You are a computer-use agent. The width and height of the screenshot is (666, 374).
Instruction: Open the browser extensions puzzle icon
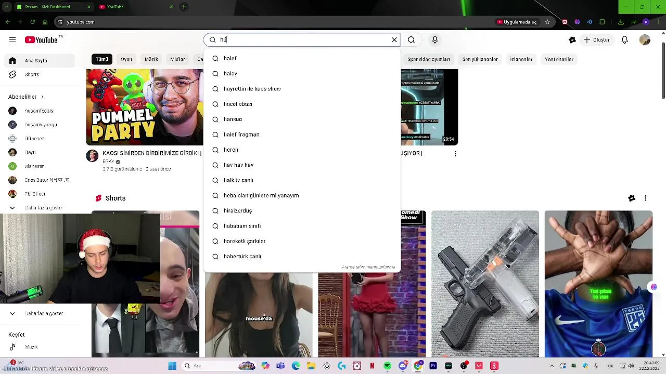coord(602,22)
